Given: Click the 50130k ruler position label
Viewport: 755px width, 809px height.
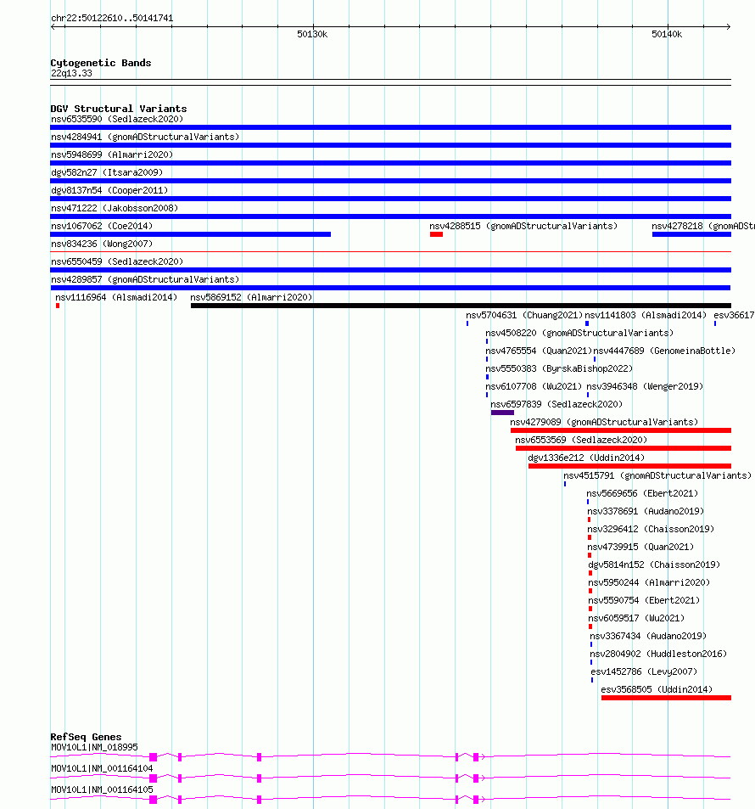Looking at the screenshot, I should [x=312, y=35].
